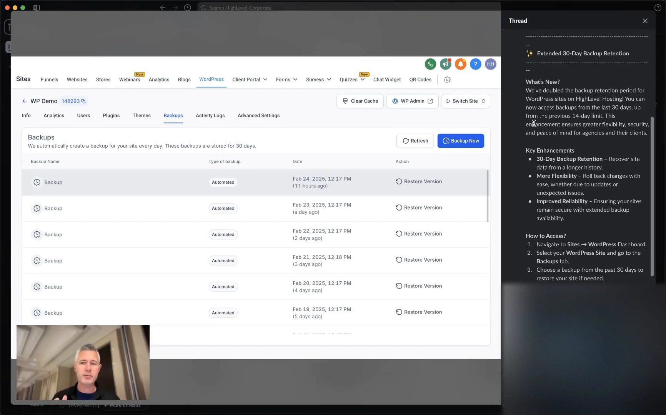666x415 pixels.
Task: Expand the Forms dropdown
Action: 286,80
